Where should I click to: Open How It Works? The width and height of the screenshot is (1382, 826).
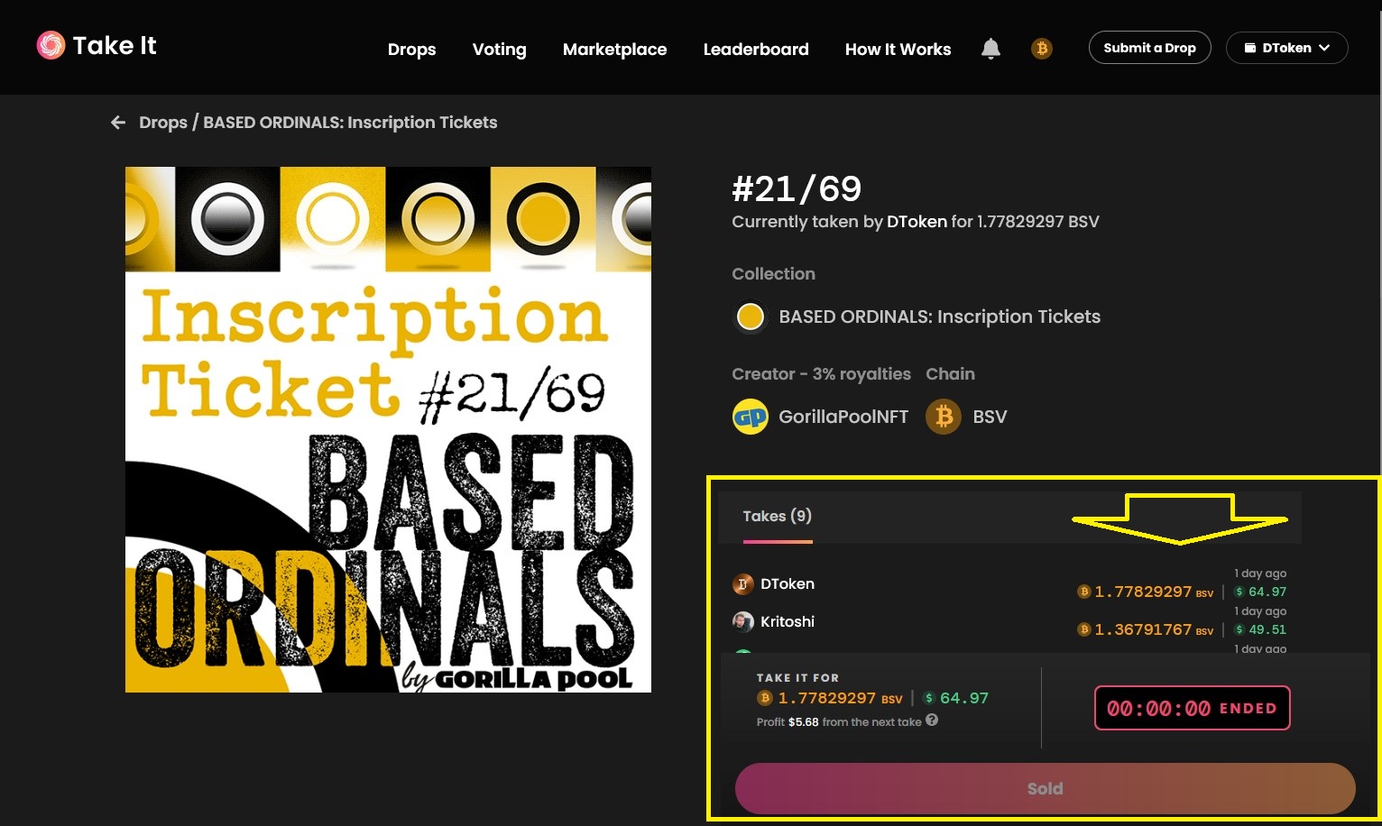(x=898, y=50)
